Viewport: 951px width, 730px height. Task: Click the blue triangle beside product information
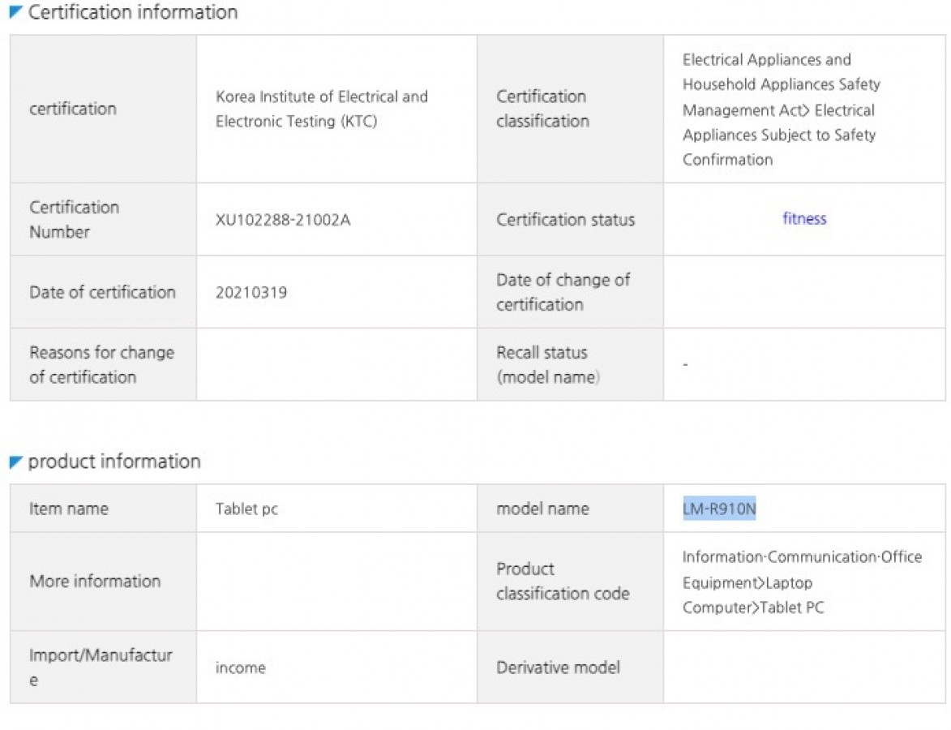pos(15,462)
